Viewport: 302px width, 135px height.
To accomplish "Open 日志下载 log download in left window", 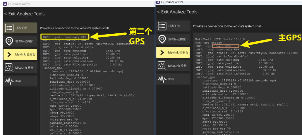I will 20,28.
